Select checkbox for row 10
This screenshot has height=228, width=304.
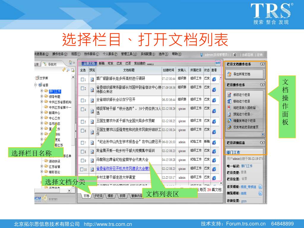click(82, 170)
